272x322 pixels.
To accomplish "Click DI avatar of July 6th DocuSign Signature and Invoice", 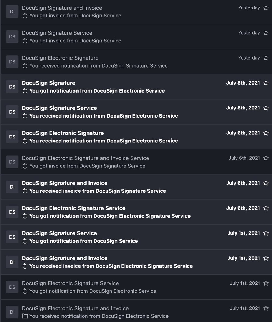I will point(12,187).
